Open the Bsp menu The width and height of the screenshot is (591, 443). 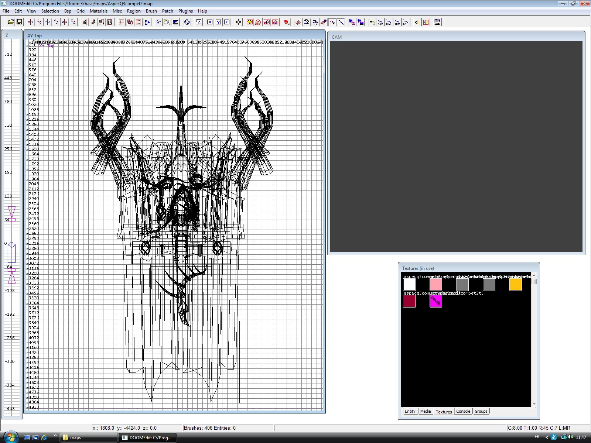tap(68, 11)
